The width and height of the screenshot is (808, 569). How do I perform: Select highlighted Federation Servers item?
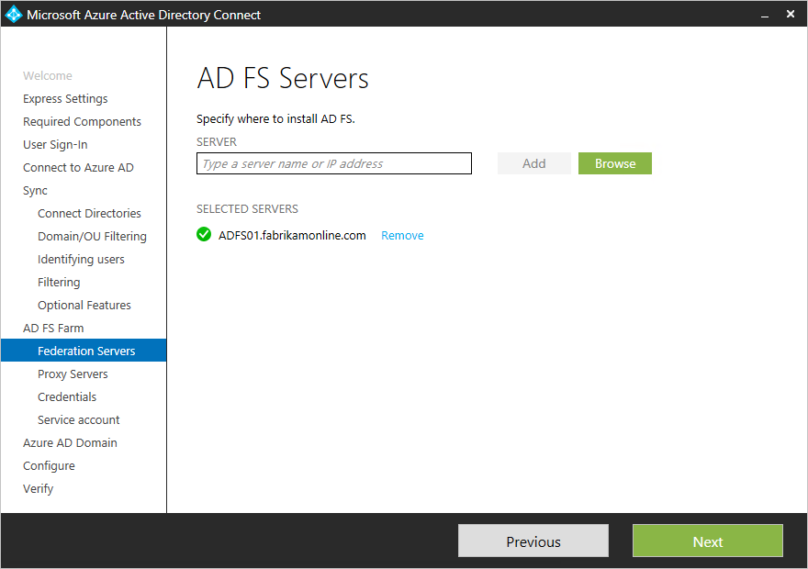[x=84, y=351]
